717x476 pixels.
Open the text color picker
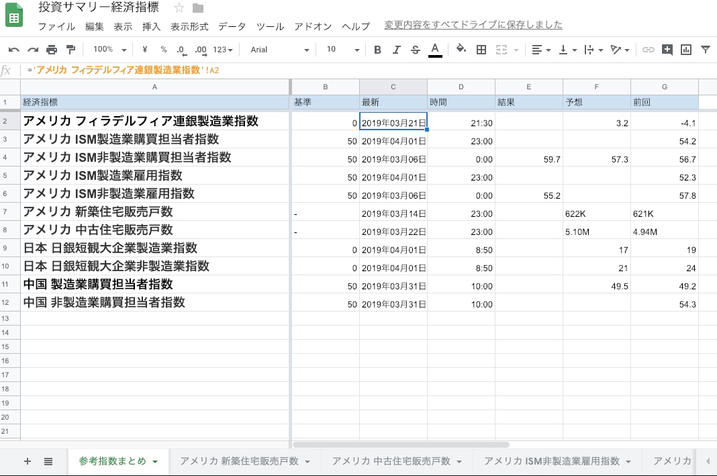435,50
